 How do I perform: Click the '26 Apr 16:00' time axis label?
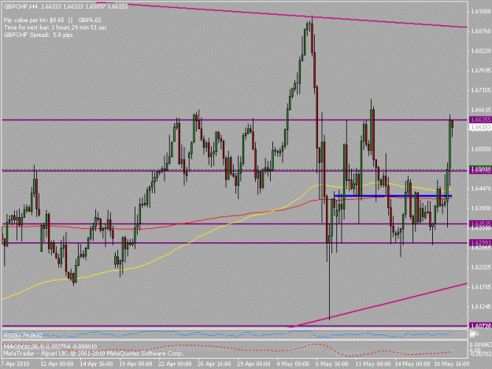coord(214,364)
